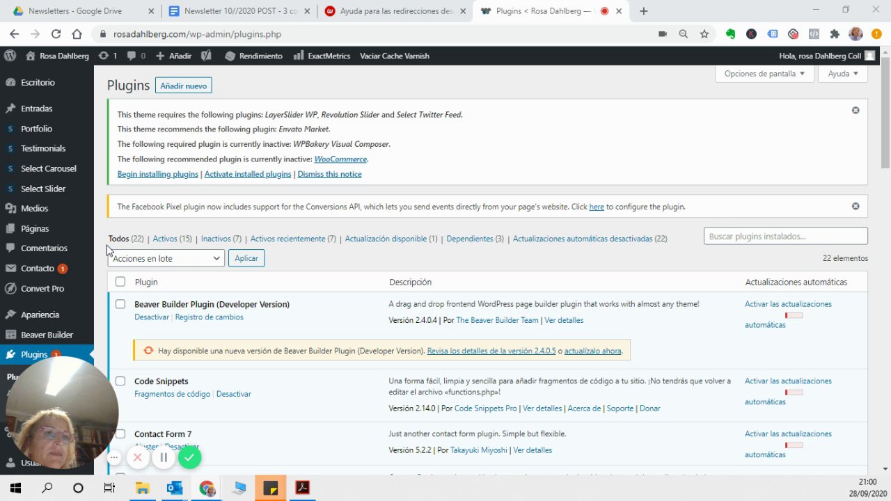Open the Windows Start menu

(15, 488)
